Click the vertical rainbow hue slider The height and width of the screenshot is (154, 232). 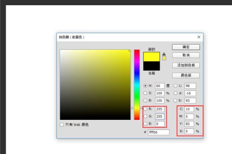tap(137, 85)
